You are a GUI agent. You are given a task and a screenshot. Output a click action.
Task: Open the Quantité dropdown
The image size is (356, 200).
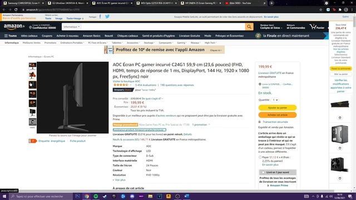[x=275, y=100]
